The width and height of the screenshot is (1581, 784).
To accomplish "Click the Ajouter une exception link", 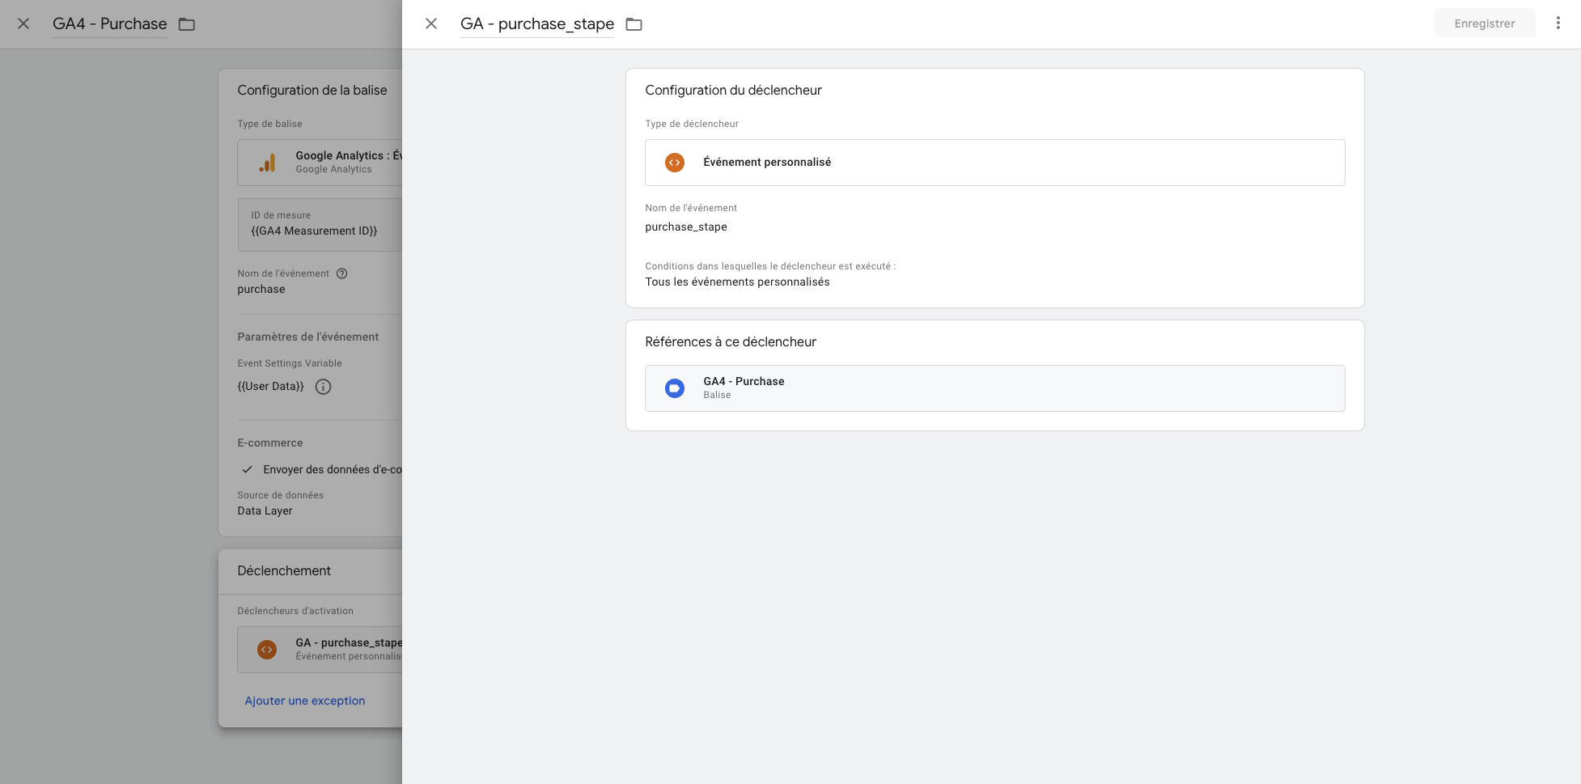I will pyautogui.click(x=305, y=701).
